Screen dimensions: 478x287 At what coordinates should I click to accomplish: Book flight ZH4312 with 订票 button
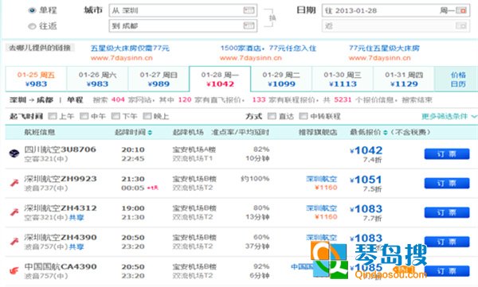click(x=447, y=212)
